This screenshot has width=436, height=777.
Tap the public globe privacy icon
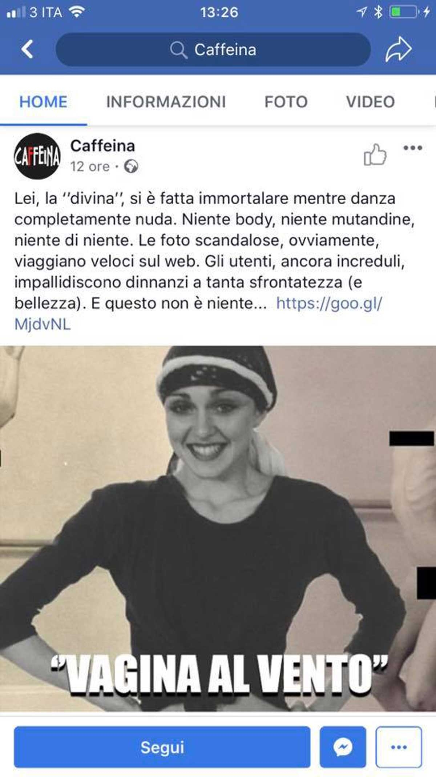click(x=131, y=167)
